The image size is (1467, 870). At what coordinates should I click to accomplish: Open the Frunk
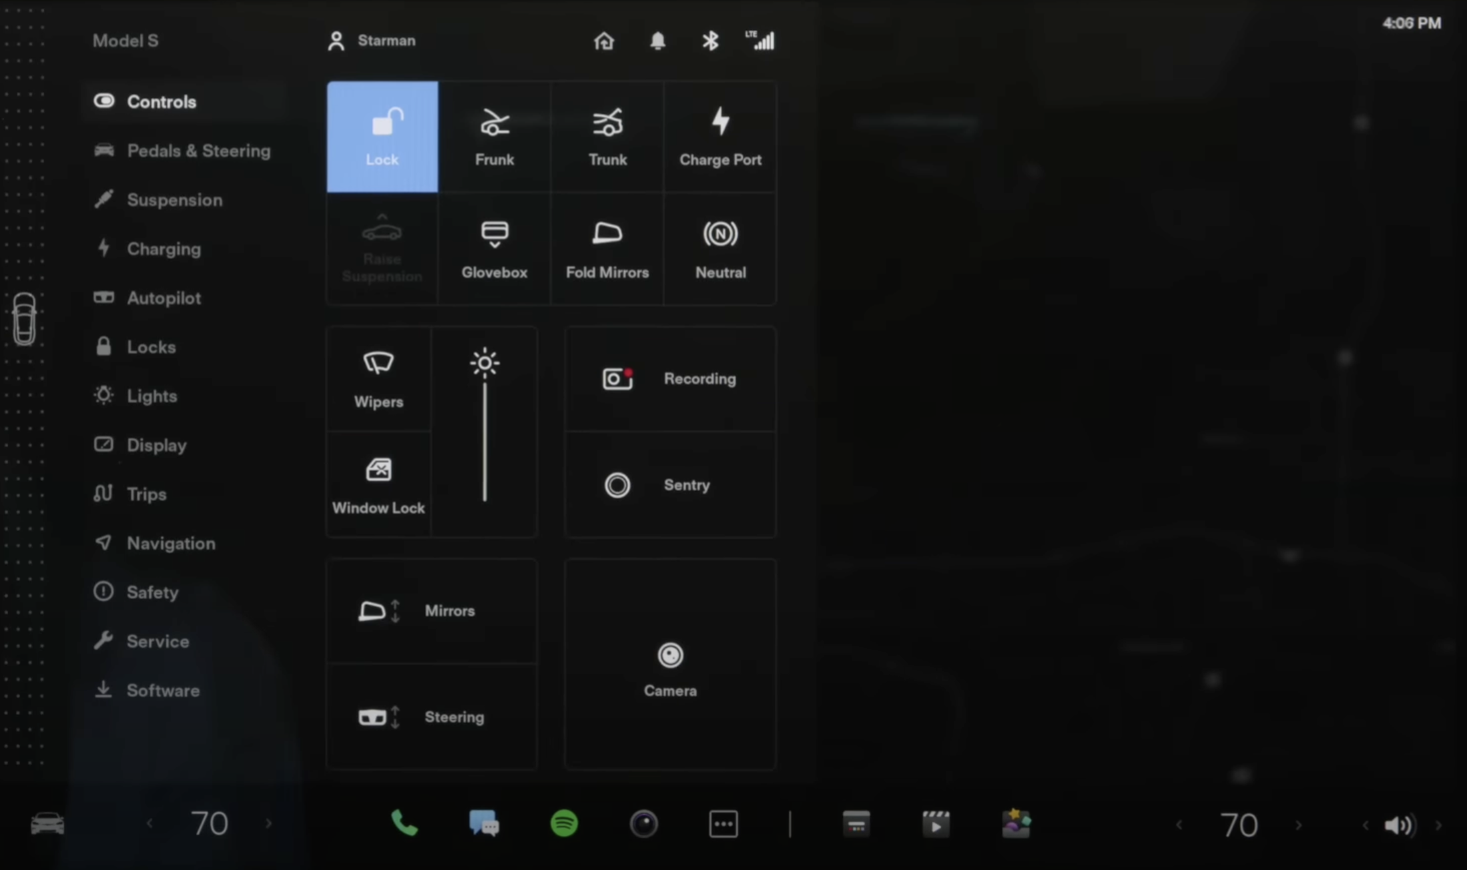(x=495, y=137)
